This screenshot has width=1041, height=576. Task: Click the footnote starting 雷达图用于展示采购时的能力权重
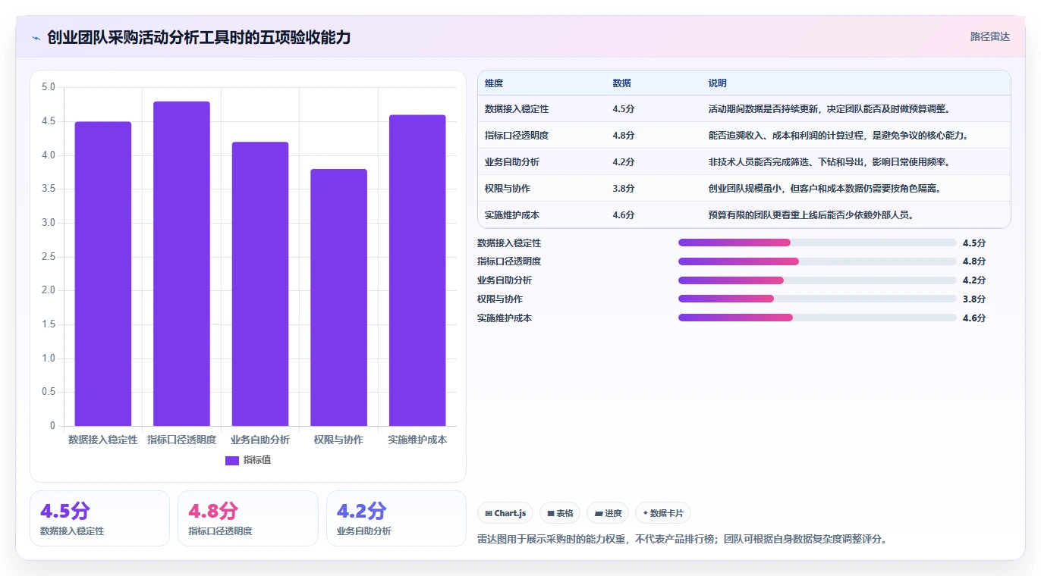coord(682,540)
